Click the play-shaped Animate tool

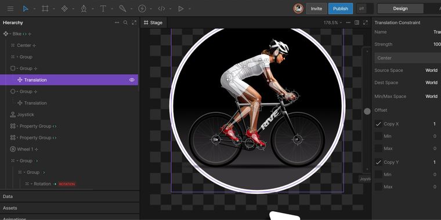point(181,9)
